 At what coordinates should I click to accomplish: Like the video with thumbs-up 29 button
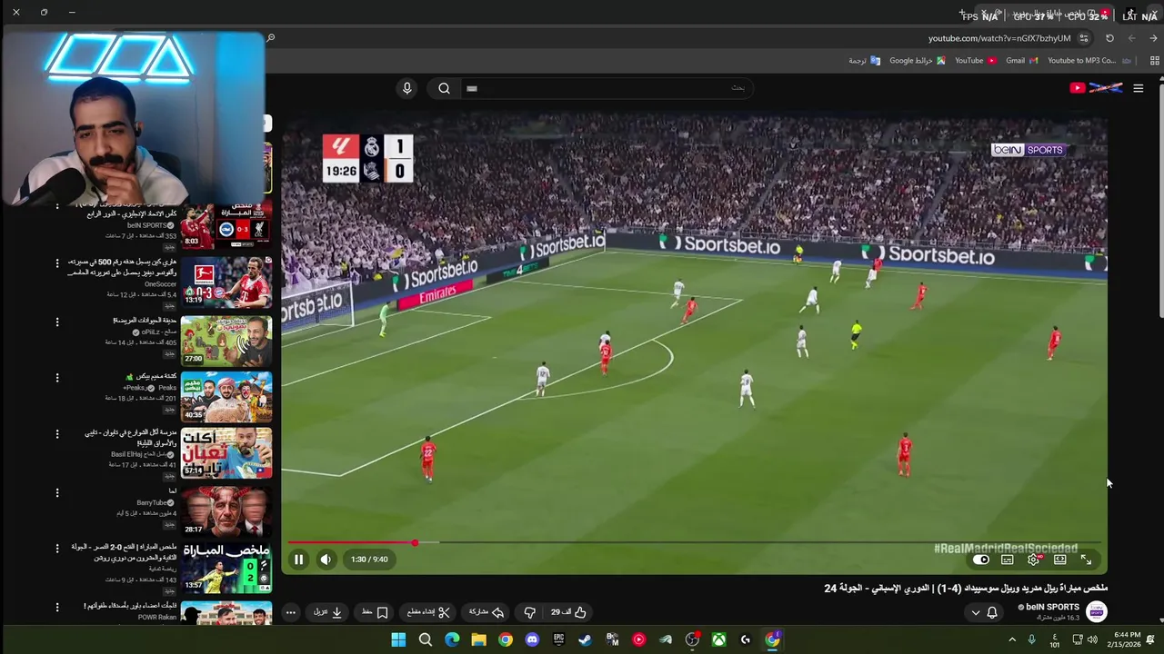click(x=568, y=612)
